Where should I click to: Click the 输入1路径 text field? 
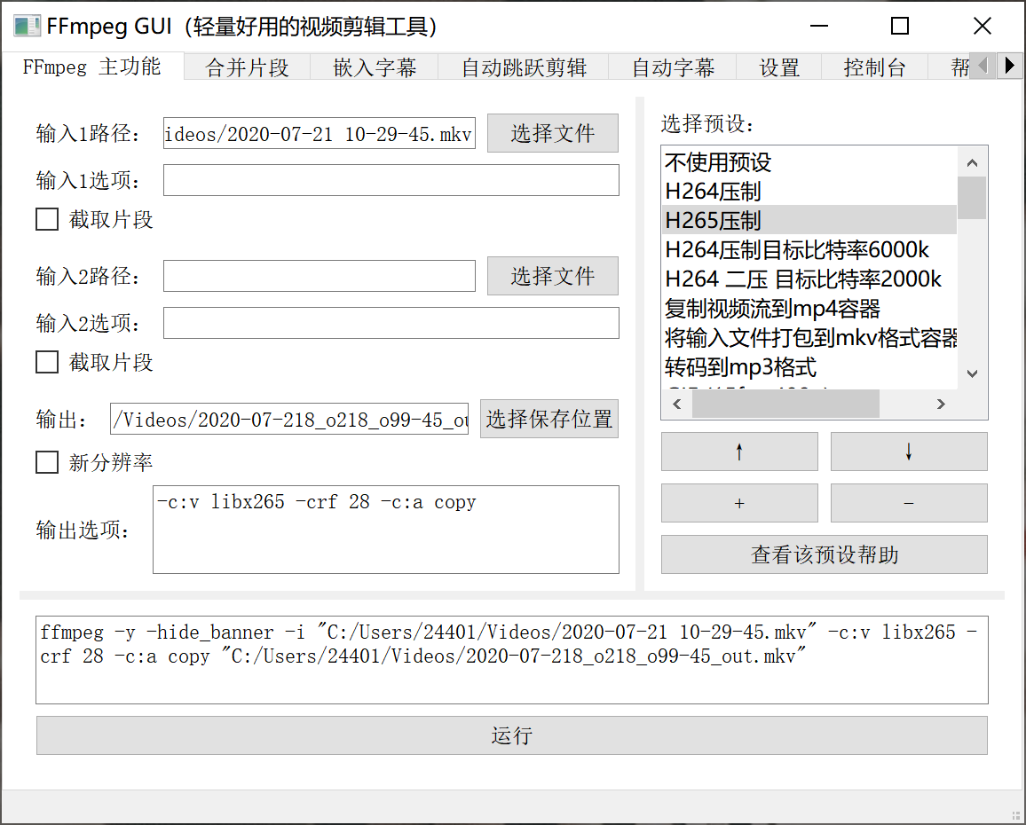320,133
